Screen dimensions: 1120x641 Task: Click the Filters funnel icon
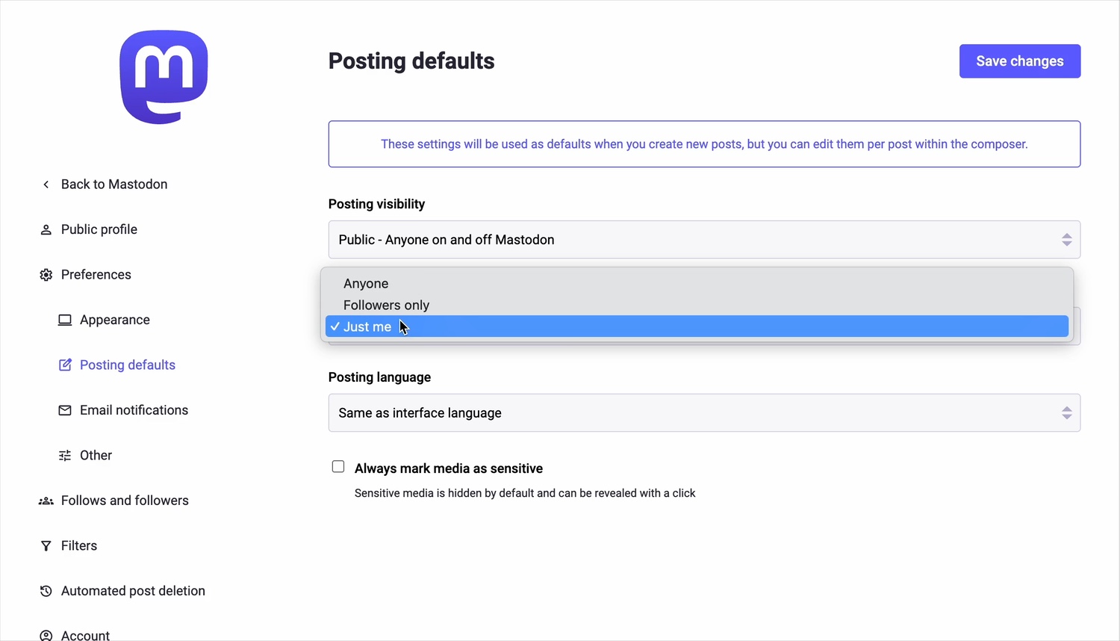point(46,546)
